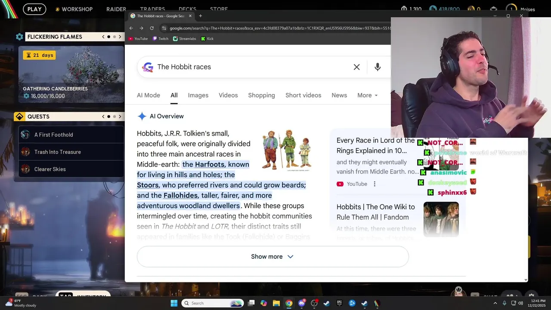Switch to Chrome in taskbar
551x310 pixels.
pos(289,303)
